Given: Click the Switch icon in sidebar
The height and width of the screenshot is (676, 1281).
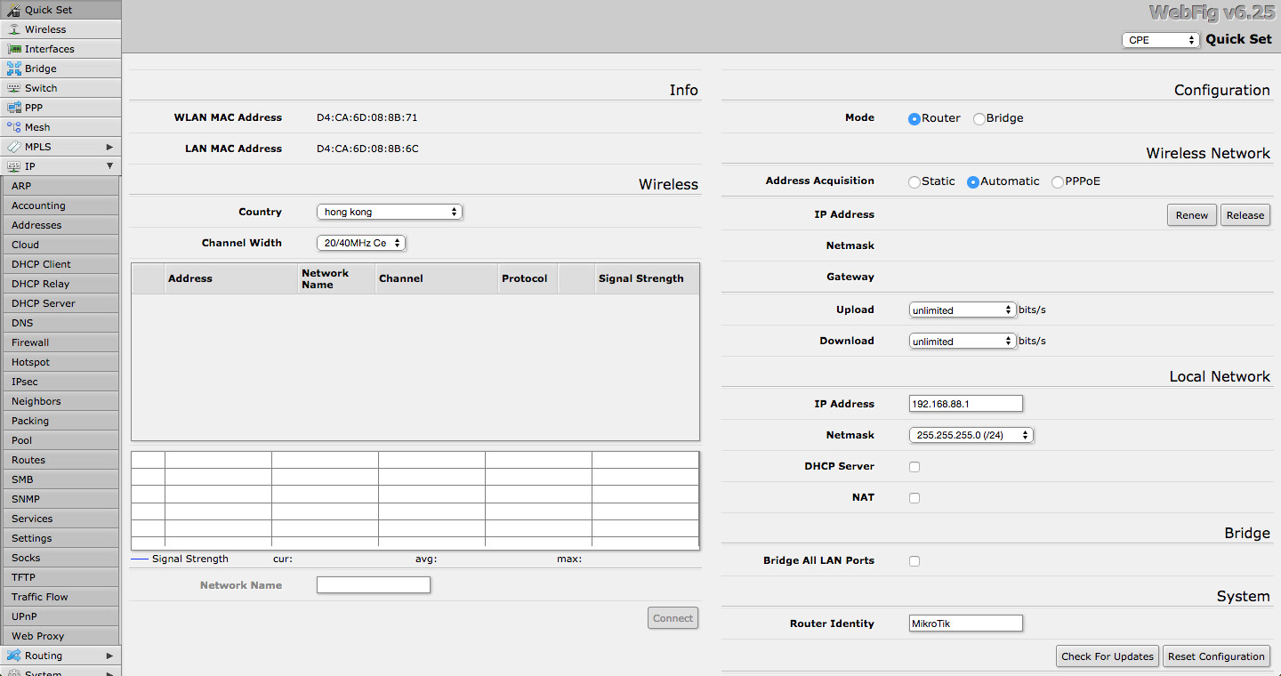Looking at the screenshot, I should pos(13,88).
